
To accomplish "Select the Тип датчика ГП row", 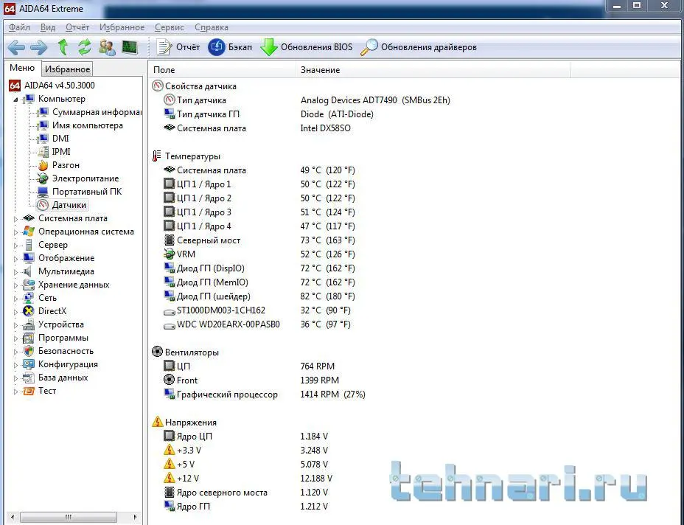I will click(268, 114).
